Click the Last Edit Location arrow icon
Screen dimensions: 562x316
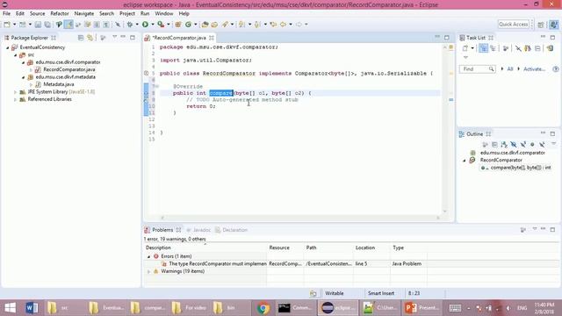pyautogui.click(x=273, y=25)
